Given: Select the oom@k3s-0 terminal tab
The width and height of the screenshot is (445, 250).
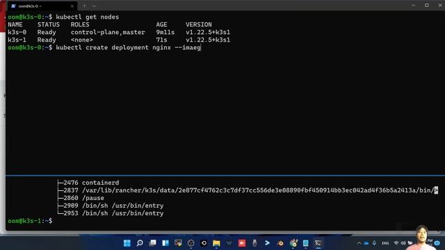Looking at the screenshot, I should 42,6.
